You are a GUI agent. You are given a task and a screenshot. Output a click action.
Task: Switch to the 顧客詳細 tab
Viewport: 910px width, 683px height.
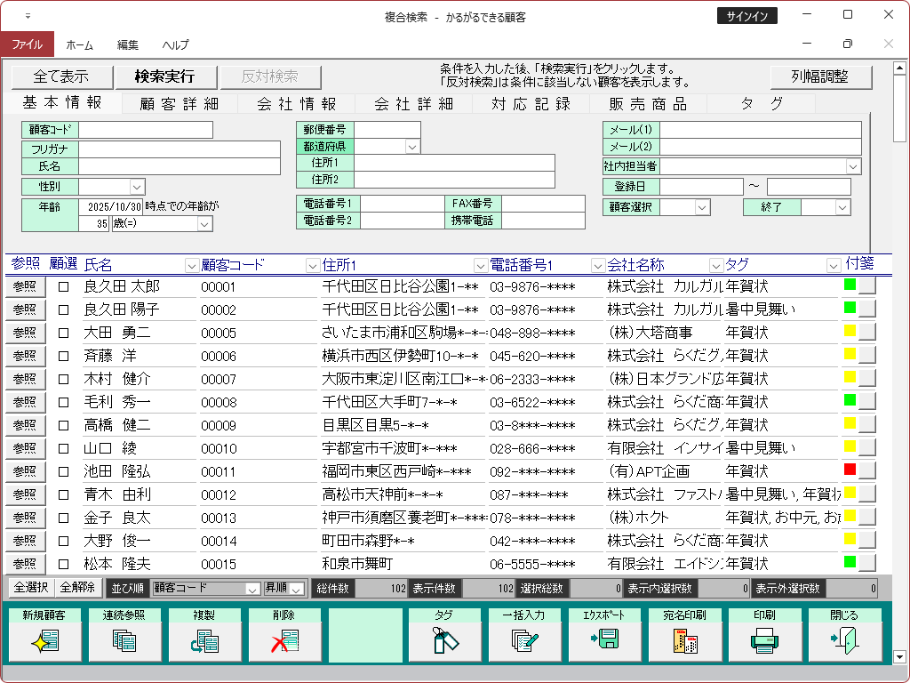(x=180, y=104)
